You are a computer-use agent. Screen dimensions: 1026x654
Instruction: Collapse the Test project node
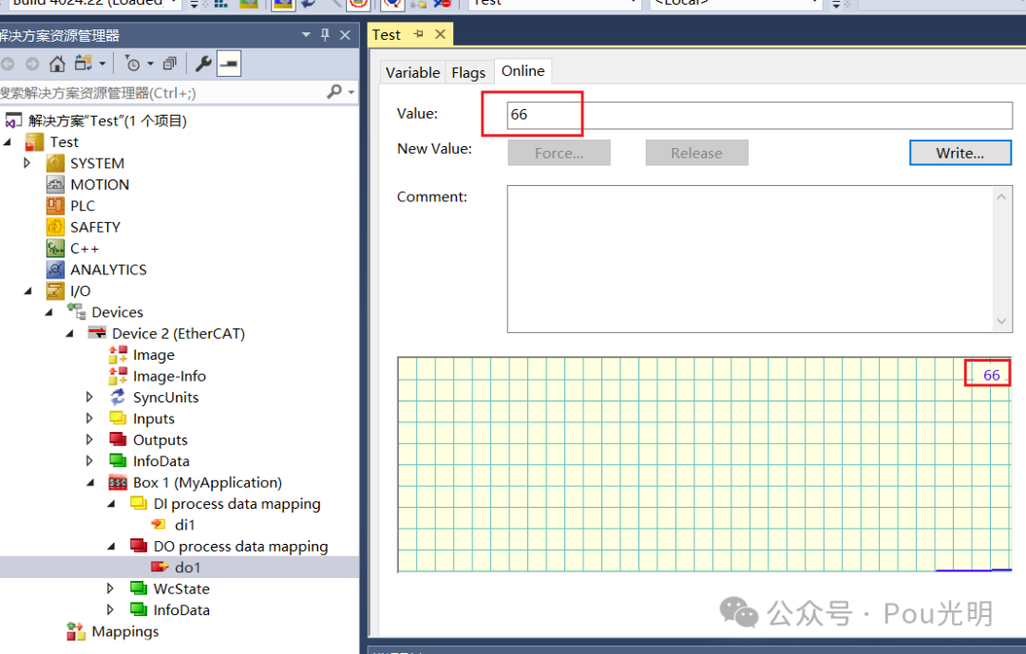[8, 142]
